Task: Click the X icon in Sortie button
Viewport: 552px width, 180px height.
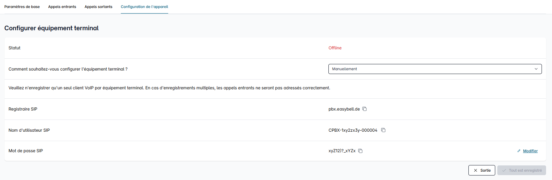Action: click(475, 170)
